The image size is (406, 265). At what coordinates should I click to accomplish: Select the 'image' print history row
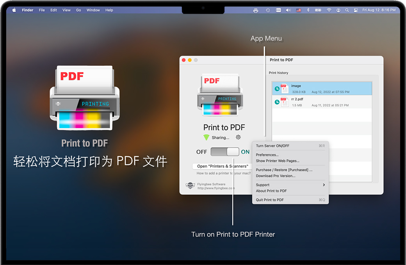tap(322, 88)
